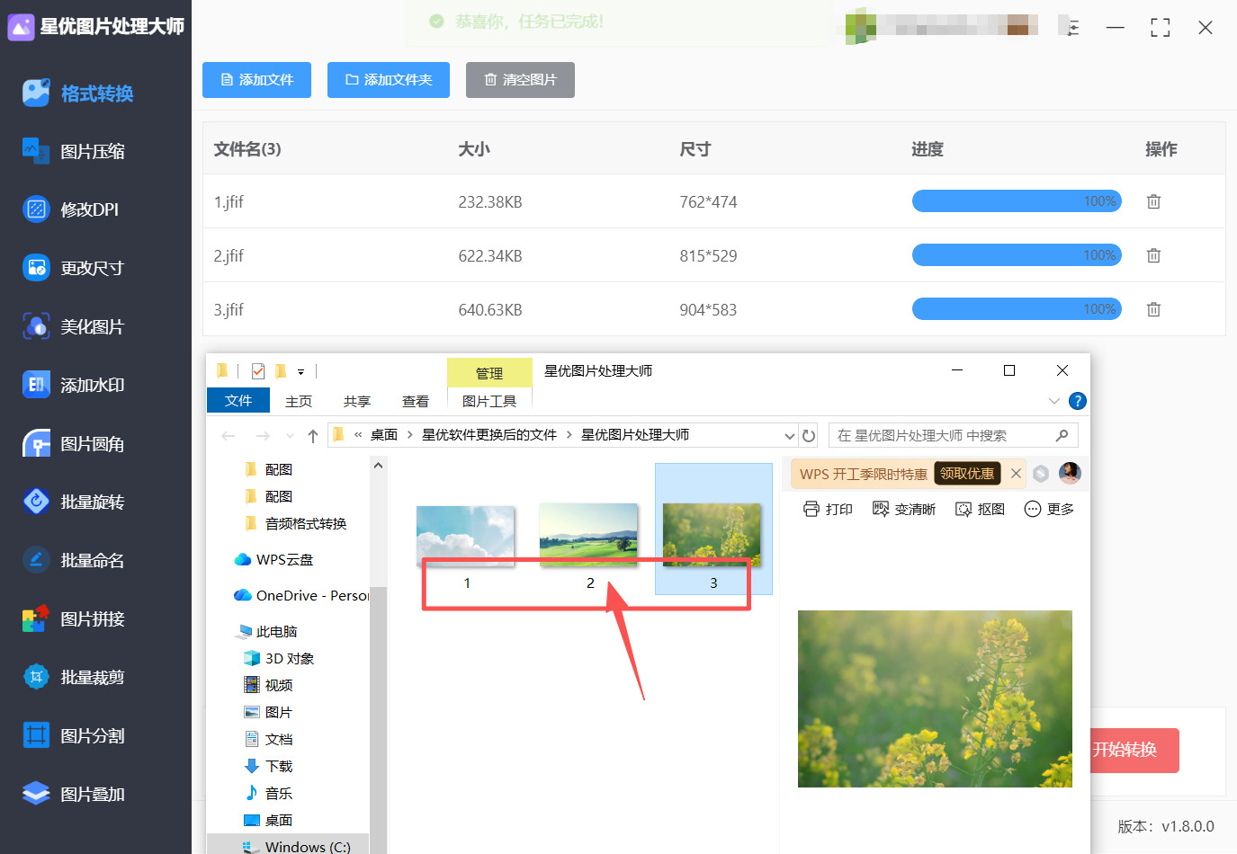
Task: Click the progress bar for 2.jfif
Action: 1017,255
